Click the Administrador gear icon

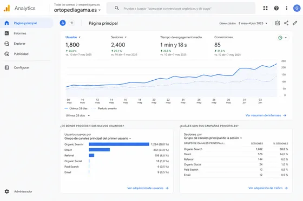coord(6,191)
